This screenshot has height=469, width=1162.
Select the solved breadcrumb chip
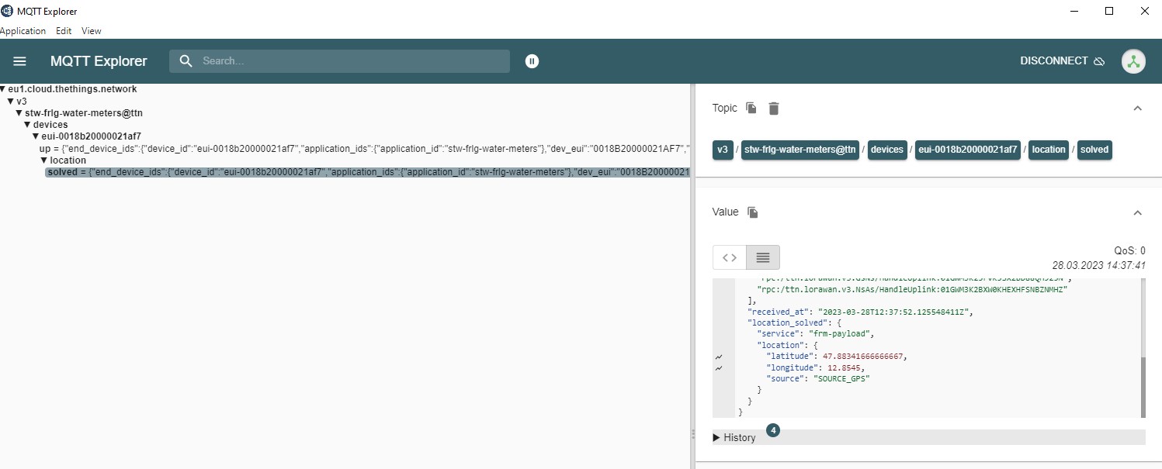pyautogui.click(x=1094, y=150)
